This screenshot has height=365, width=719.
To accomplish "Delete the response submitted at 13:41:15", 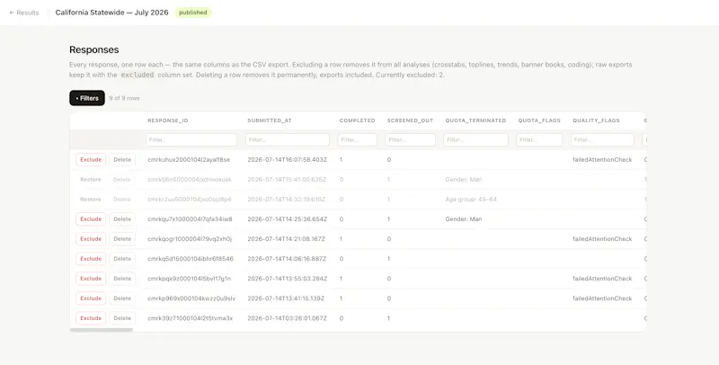I will click(122, 298).
